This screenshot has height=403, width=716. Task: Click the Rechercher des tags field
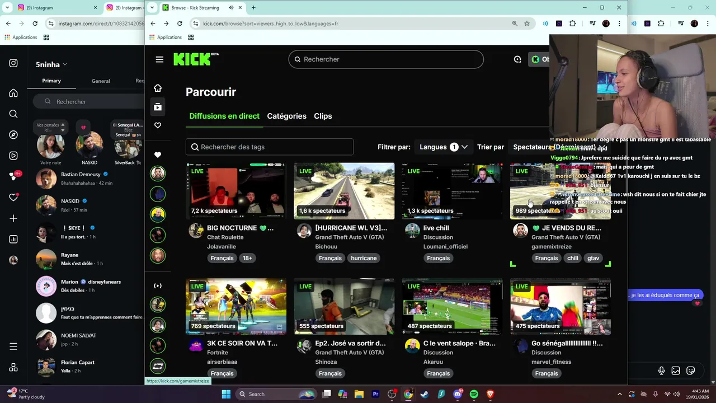270,147
